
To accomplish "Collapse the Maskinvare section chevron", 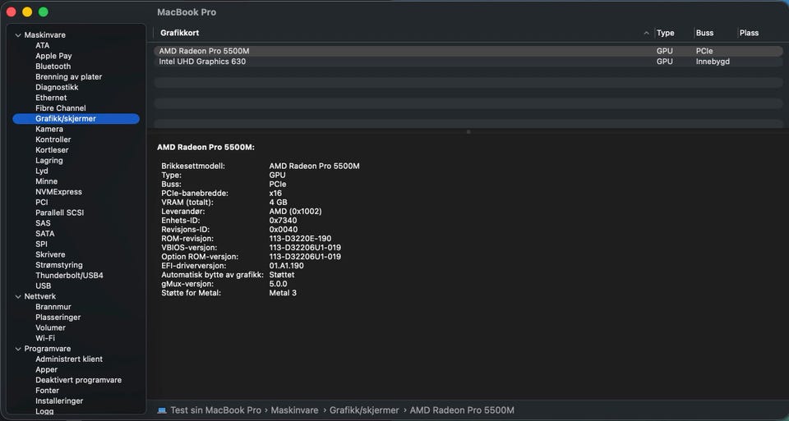I will (18, 35).
